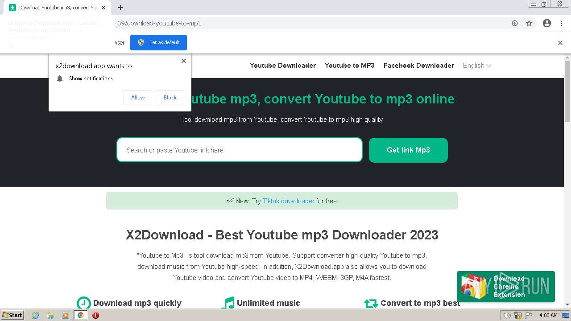Click the Action Center flag icon

529,315
